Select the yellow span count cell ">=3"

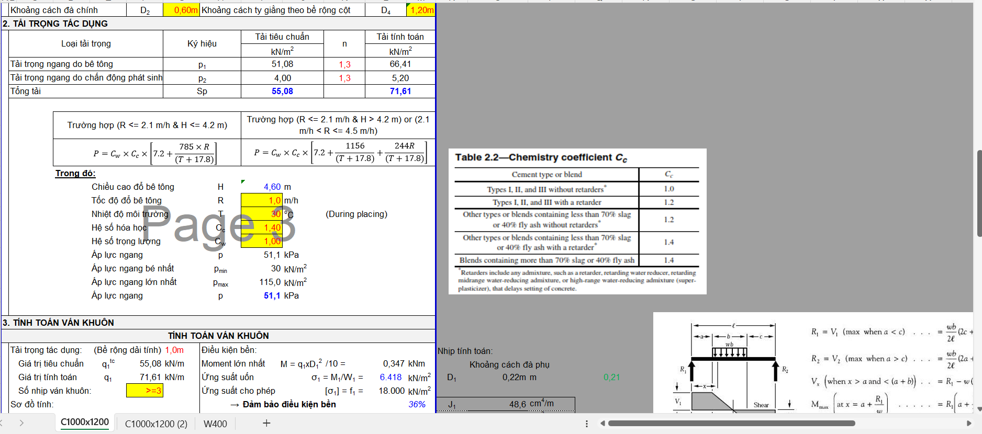pos(144,391)
